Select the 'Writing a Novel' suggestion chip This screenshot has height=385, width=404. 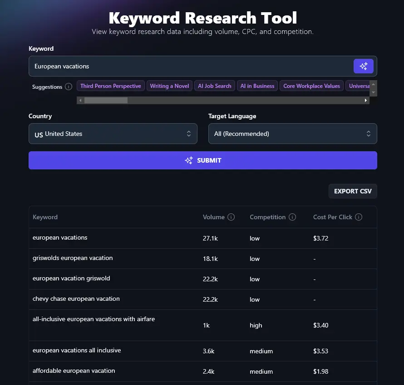tap(169, 86)
